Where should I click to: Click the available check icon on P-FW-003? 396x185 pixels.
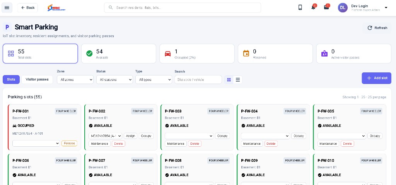[x=167, y=126]
